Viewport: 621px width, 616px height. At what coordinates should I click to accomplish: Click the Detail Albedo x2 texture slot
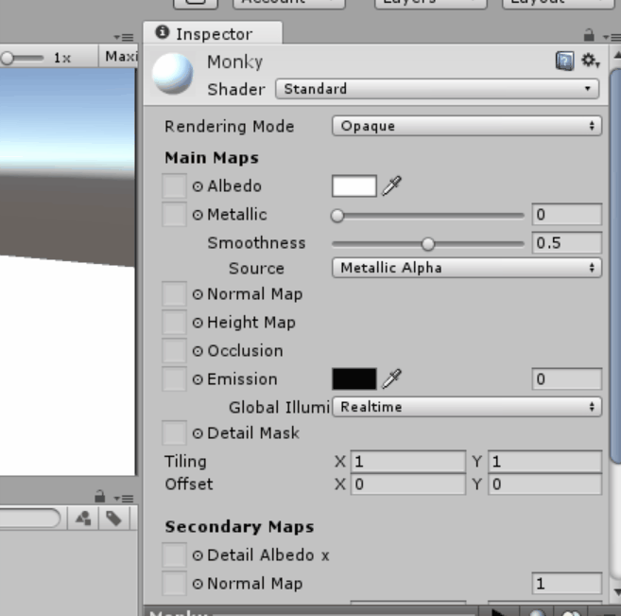point(174,554)
